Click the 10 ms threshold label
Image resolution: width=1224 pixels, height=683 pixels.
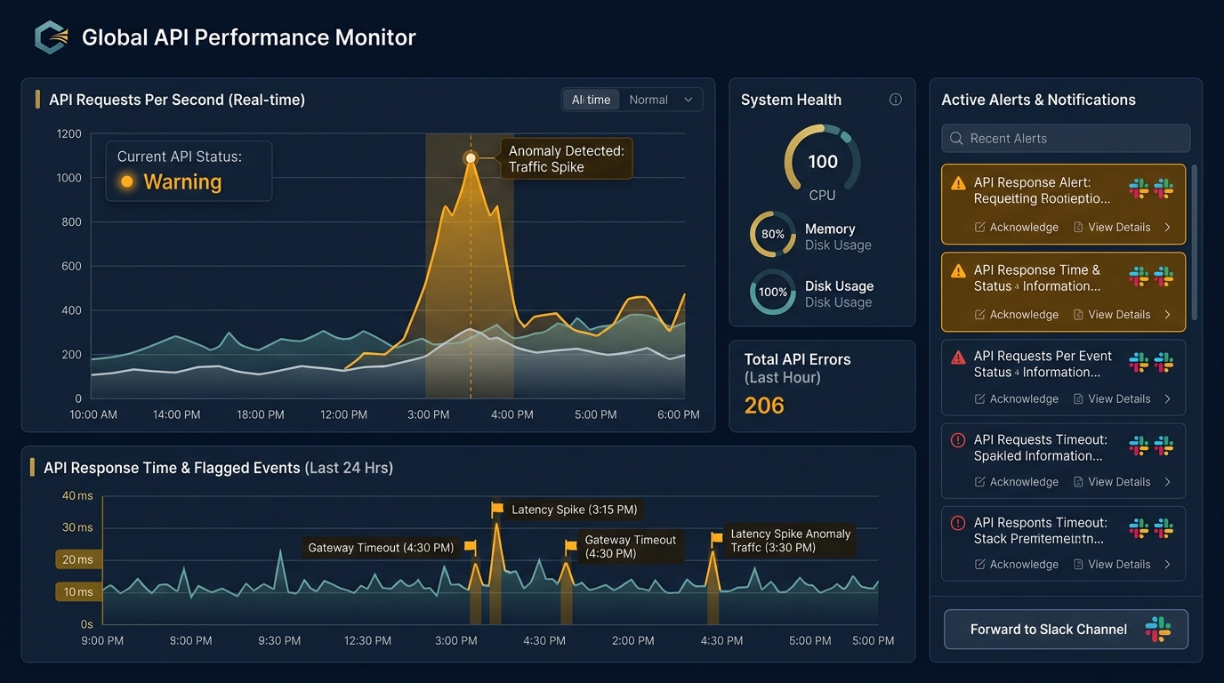click(x=78, y=591)
